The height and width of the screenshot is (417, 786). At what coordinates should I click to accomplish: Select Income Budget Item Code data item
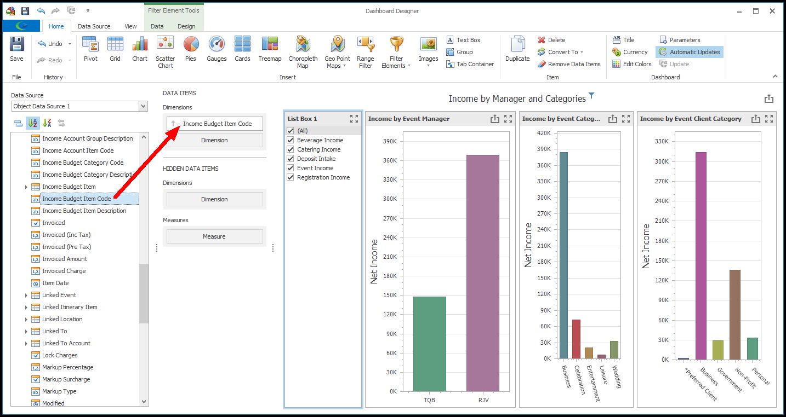[215, 124]
